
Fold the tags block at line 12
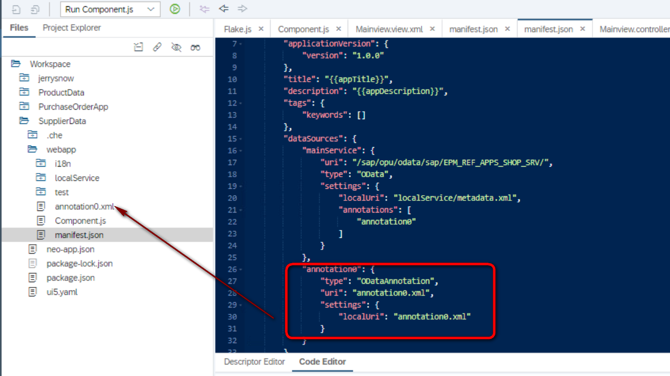click(x=241, y=103)
